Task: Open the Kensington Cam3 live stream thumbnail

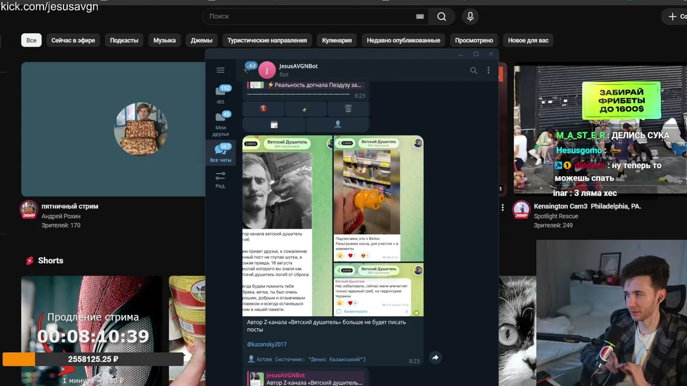Action: [600, 129]
